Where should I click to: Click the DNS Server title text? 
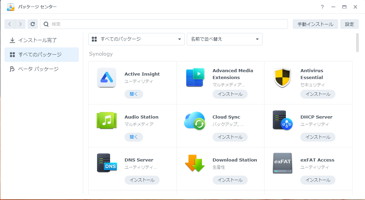point(139,160)
